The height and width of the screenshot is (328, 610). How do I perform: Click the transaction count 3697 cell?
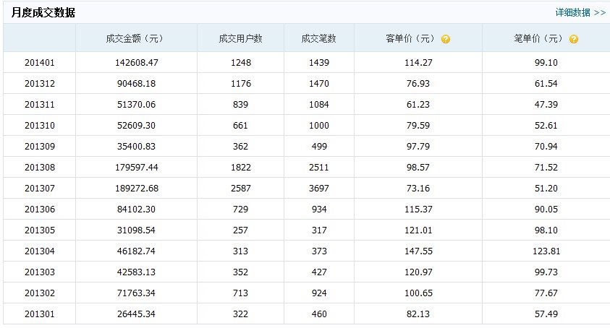coord(318,189)
